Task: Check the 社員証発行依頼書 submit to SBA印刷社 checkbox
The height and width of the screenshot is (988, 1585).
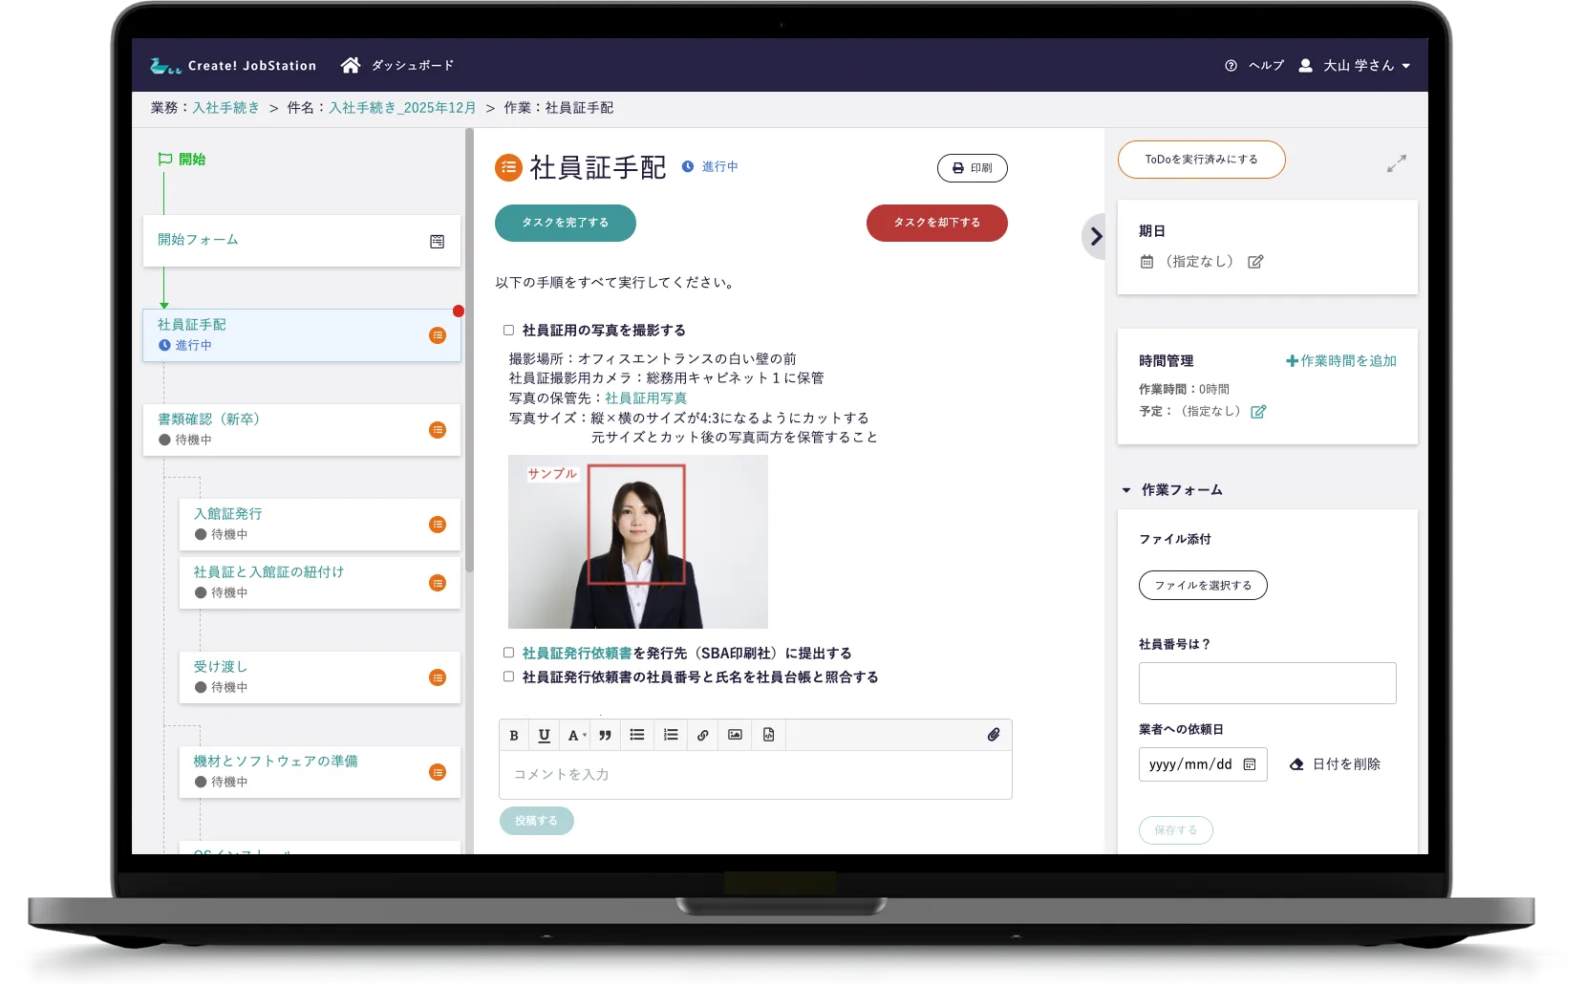Action: pyautogui.click(x=509, y=653)
